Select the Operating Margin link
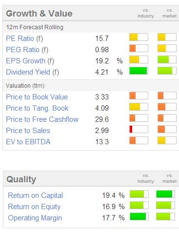This screenshot has width=179, height=234. (x=35, y=218)
